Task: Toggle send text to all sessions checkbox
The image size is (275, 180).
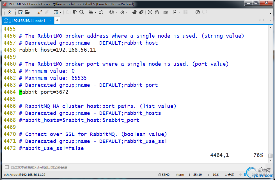Action: click(7, 167)
